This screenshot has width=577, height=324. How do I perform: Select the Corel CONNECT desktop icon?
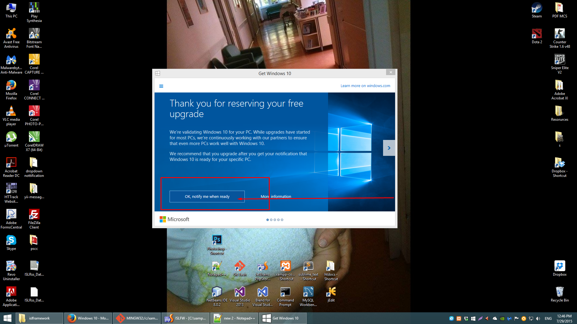tap(34, 90)
